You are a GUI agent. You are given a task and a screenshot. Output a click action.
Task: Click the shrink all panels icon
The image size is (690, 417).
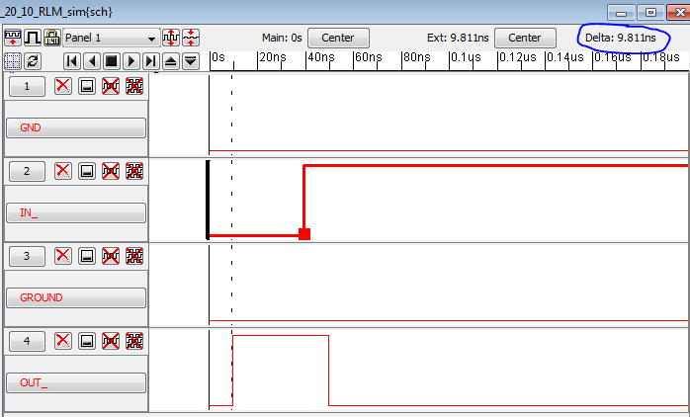click(x=191, y=38)
